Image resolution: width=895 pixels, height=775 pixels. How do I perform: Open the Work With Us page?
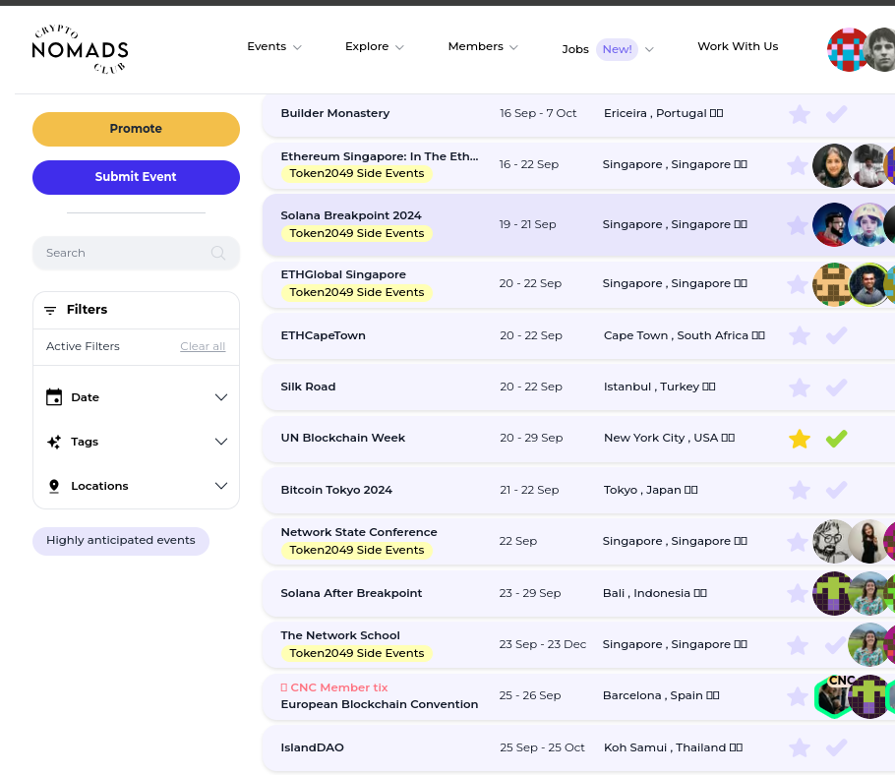[x=737, y=47]
